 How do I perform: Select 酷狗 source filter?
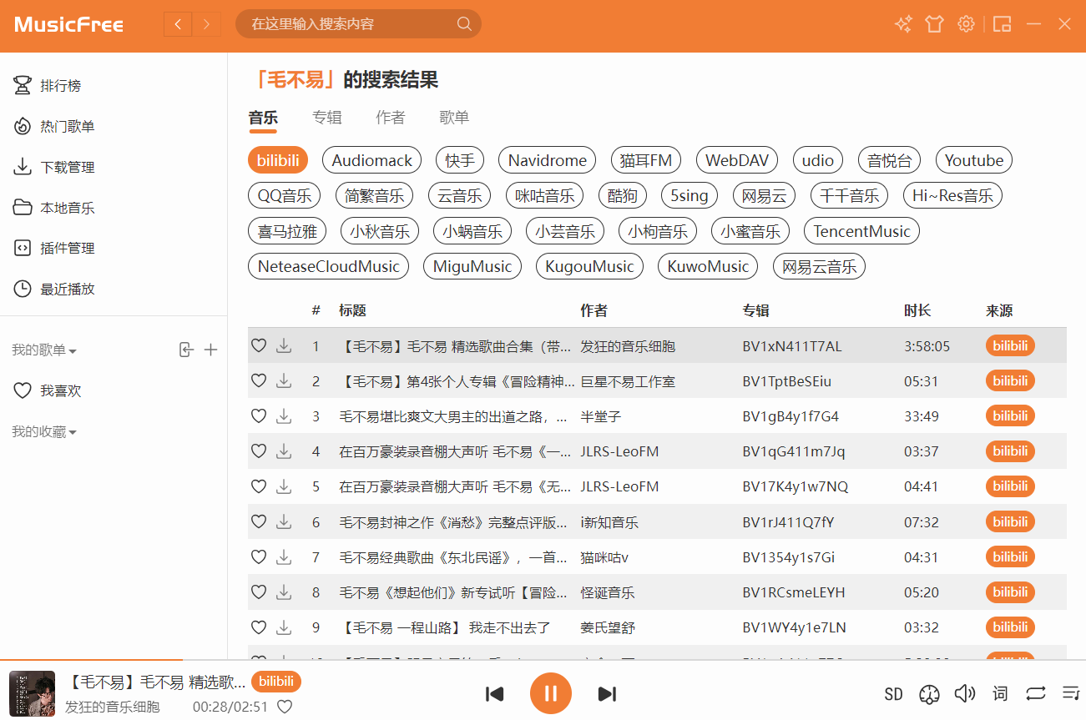(623, 196)
